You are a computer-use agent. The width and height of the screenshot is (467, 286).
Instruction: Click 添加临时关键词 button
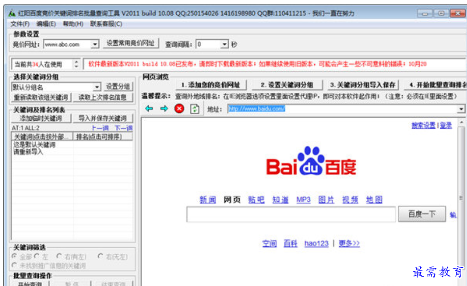click(x=41, y=118)
